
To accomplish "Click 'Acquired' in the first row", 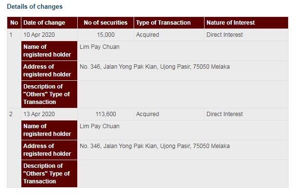I will pyautogui.click(x=148, y=35).
